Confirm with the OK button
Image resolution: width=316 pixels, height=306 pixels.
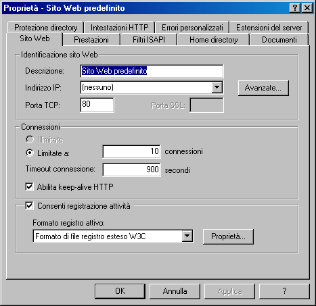click(120, 291)
